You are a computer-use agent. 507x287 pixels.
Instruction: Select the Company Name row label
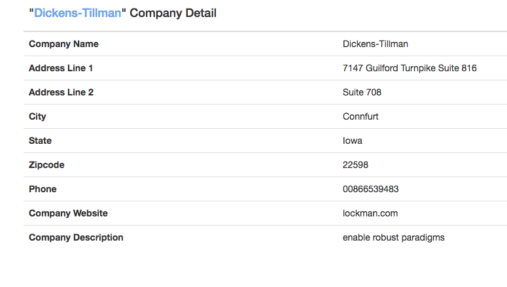coord(63,44)
